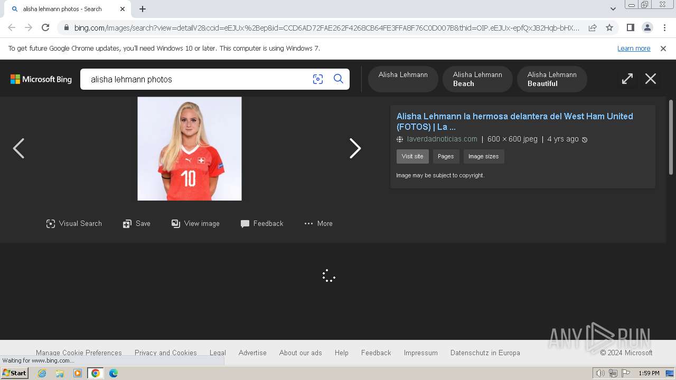
Task: Expand image viewer to full view
Action: click(x=627, y=79)
